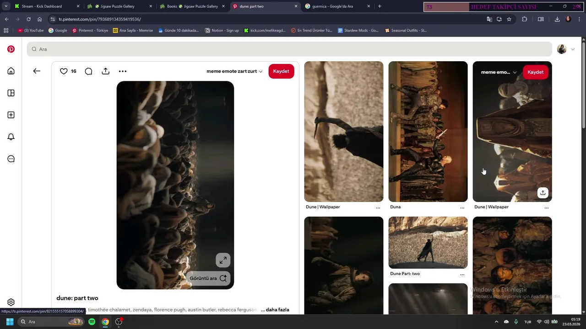Image resolution: width=586 pixels, height=329 pixels.
Task: Open Notion - Sign up bookmark
Action: [222, 31]
